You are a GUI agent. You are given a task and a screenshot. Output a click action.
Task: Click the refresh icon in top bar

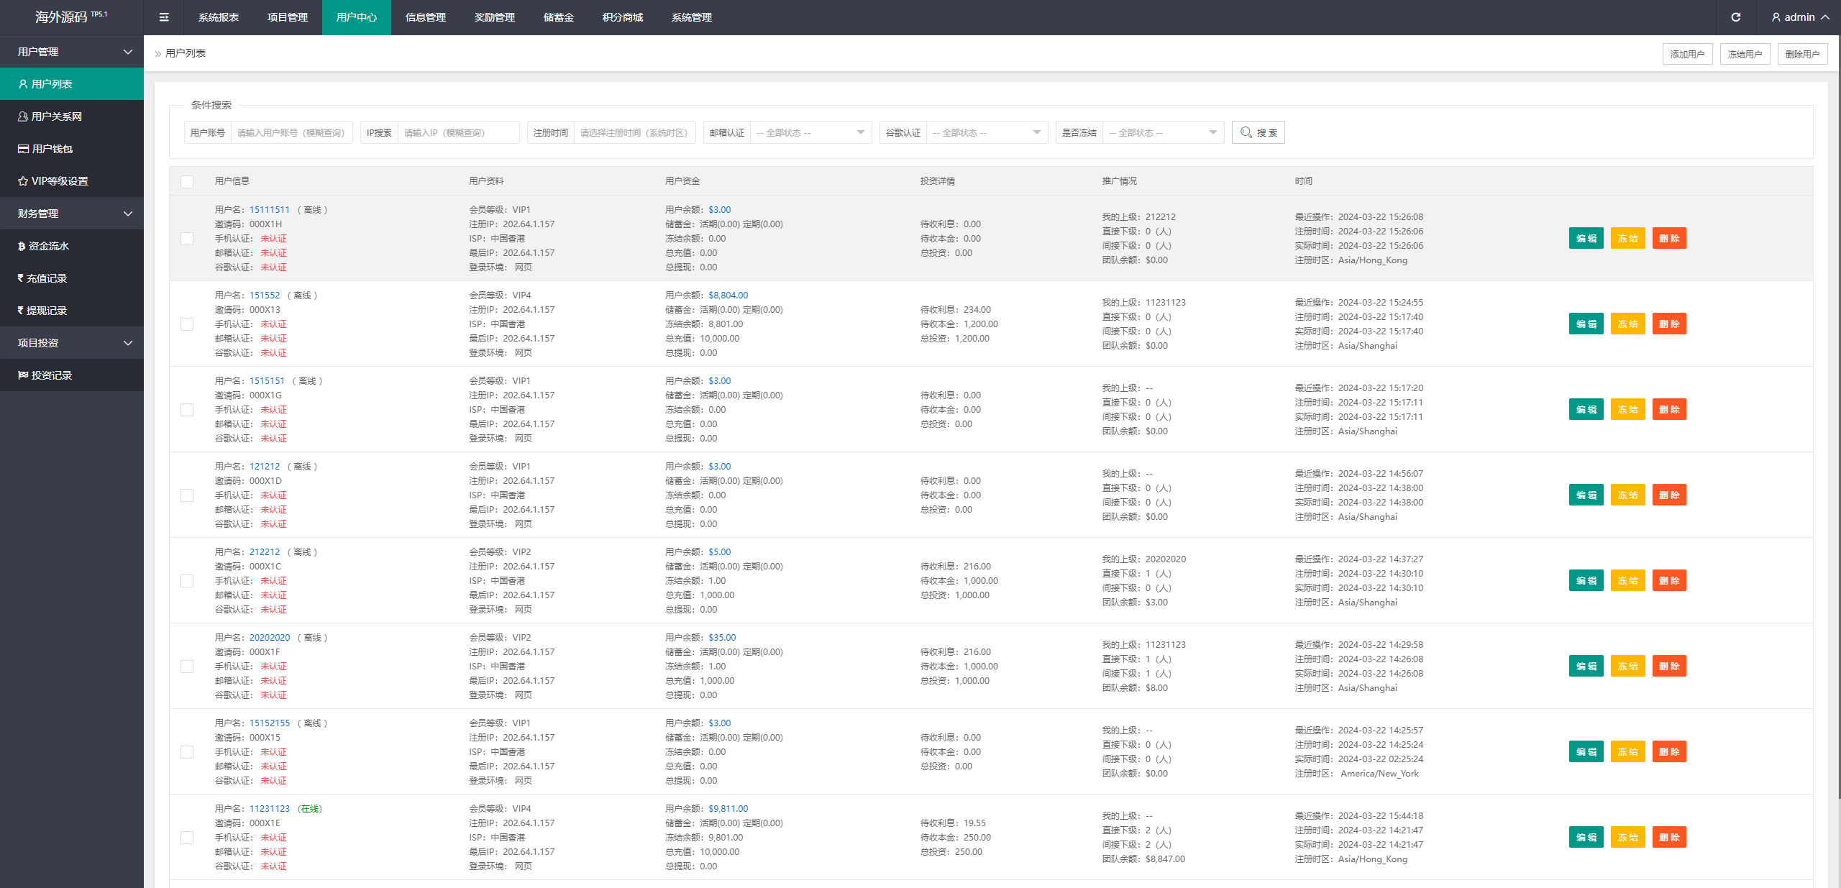click(1735, 17)
